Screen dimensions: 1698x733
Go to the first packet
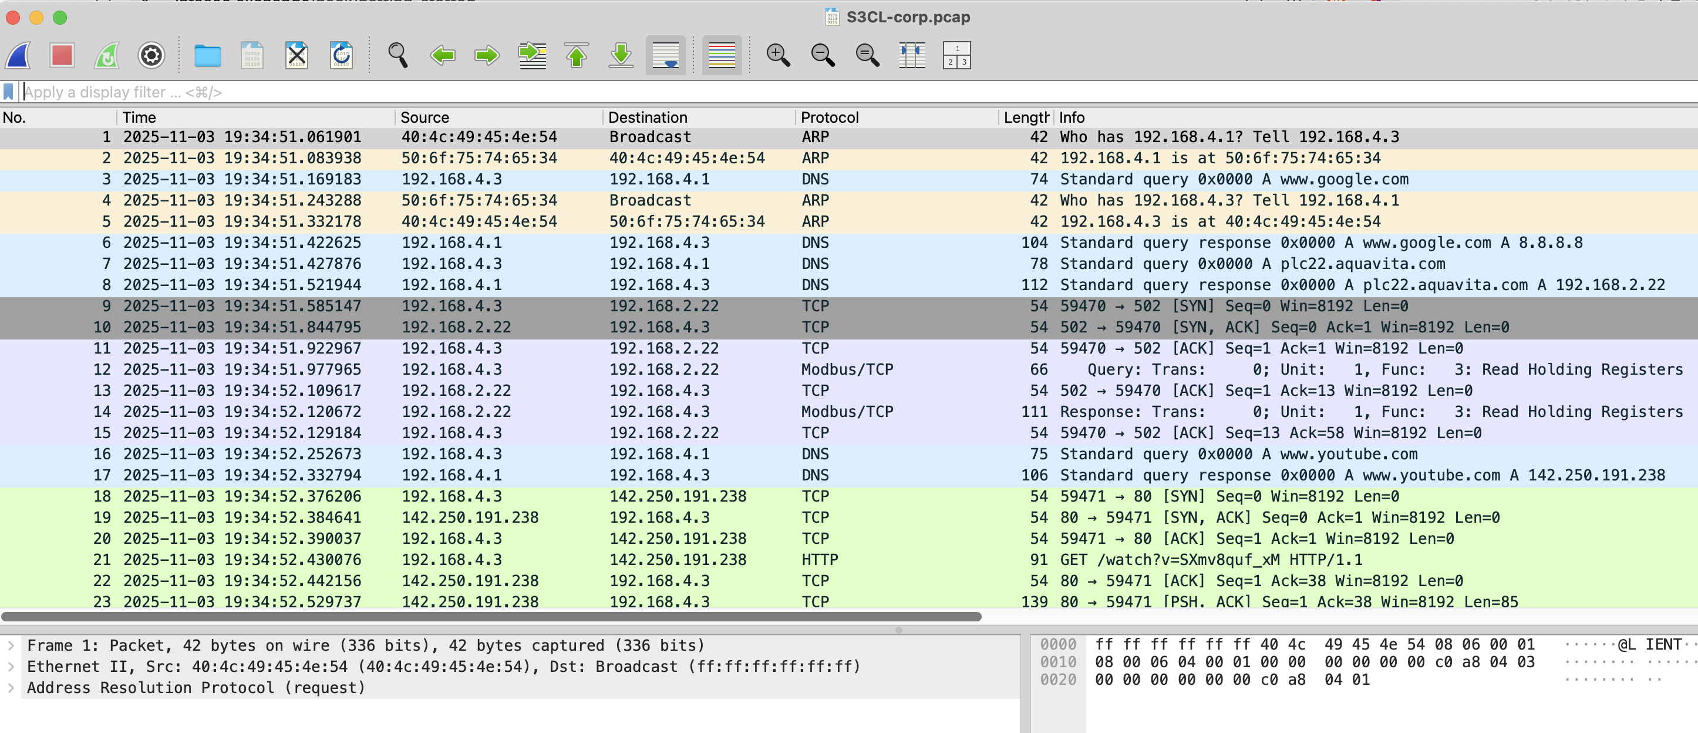pos(576,55)
